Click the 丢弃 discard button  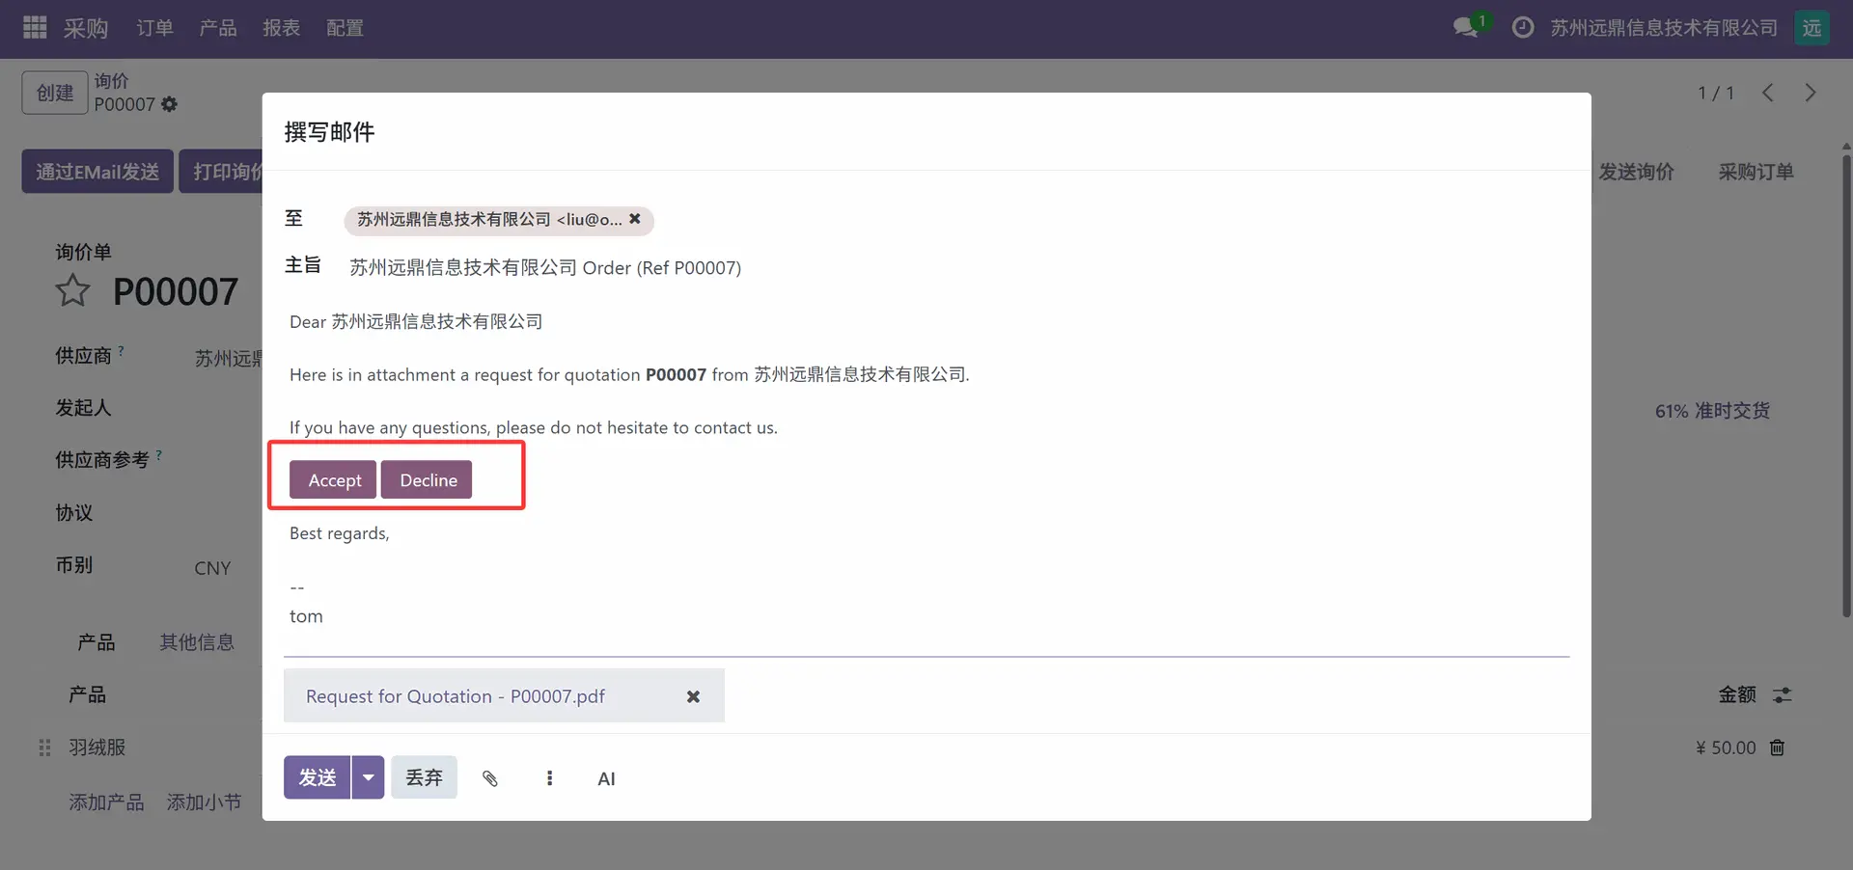(x=424, y=777)
